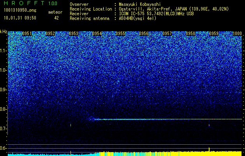Click the 1.0 kHz frequency label
The height and width of the screenshot is (156, 245).
tap(4, 70)
